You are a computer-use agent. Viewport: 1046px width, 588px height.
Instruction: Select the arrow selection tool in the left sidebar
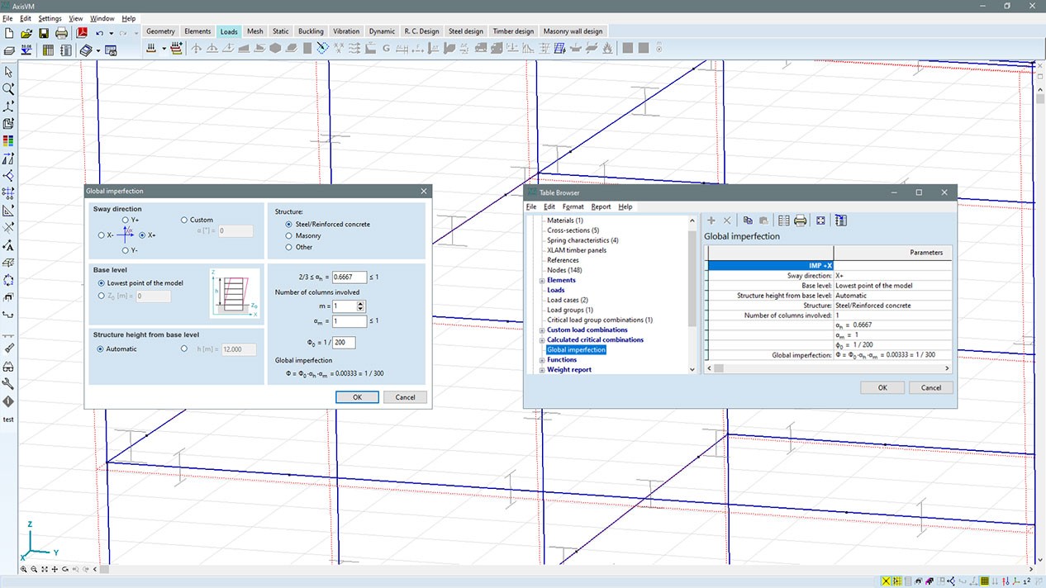pos(8,72)
